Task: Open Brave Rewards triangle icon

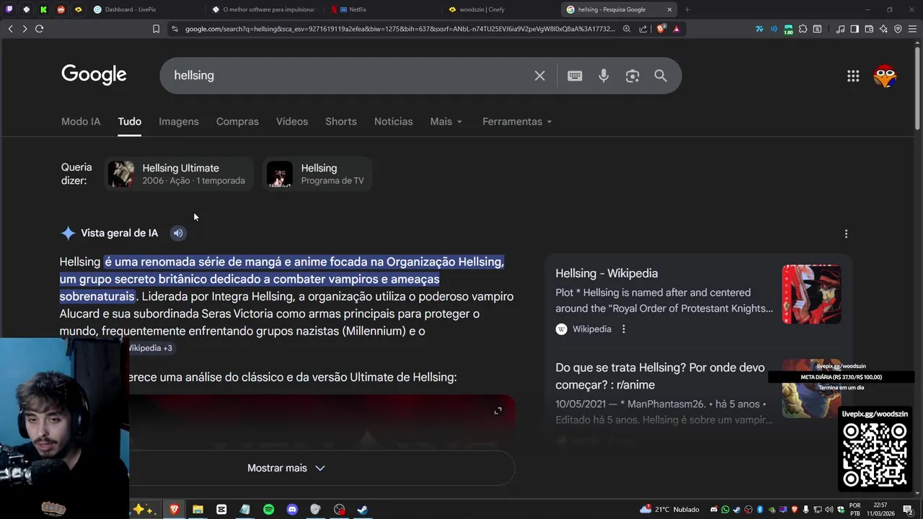Action: tap(676, 29)
